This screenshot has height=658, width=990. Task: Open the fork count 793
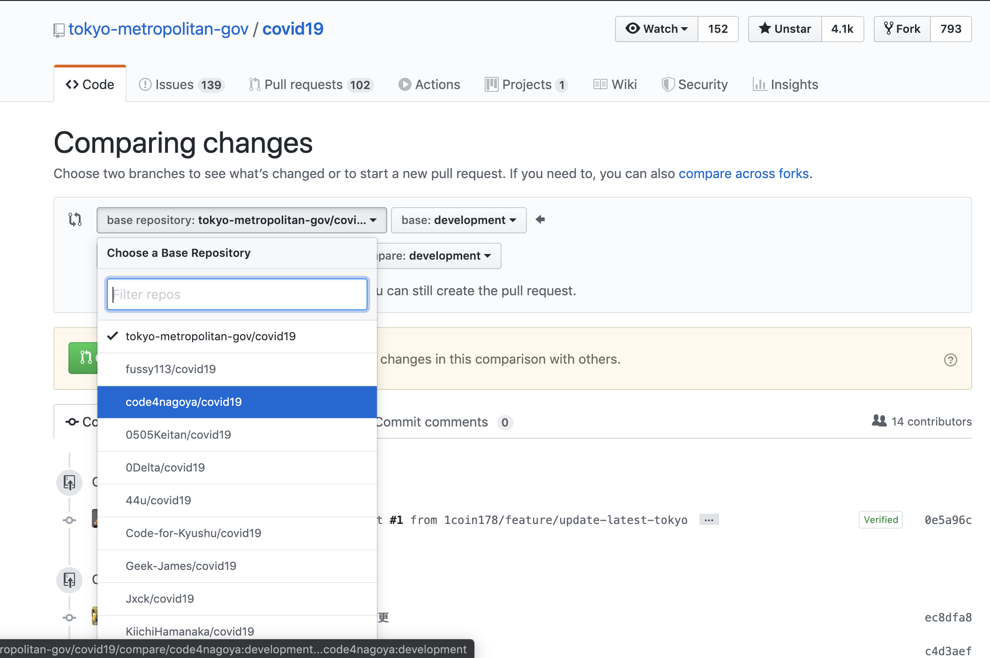(x=951, y=29)
